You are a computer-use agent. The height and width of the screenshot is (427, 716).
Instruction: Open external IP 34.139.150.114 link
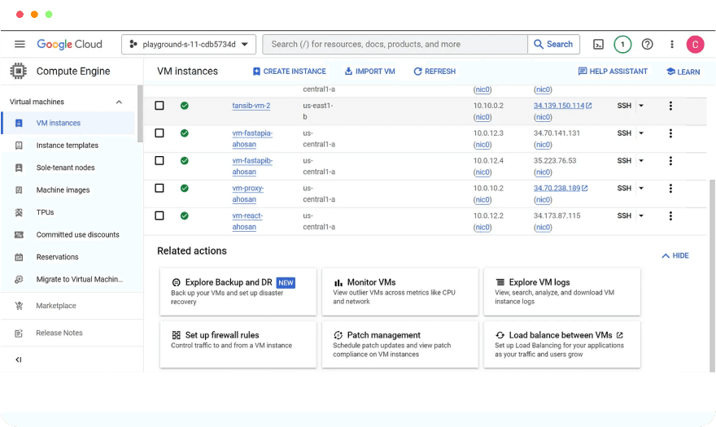562,106
